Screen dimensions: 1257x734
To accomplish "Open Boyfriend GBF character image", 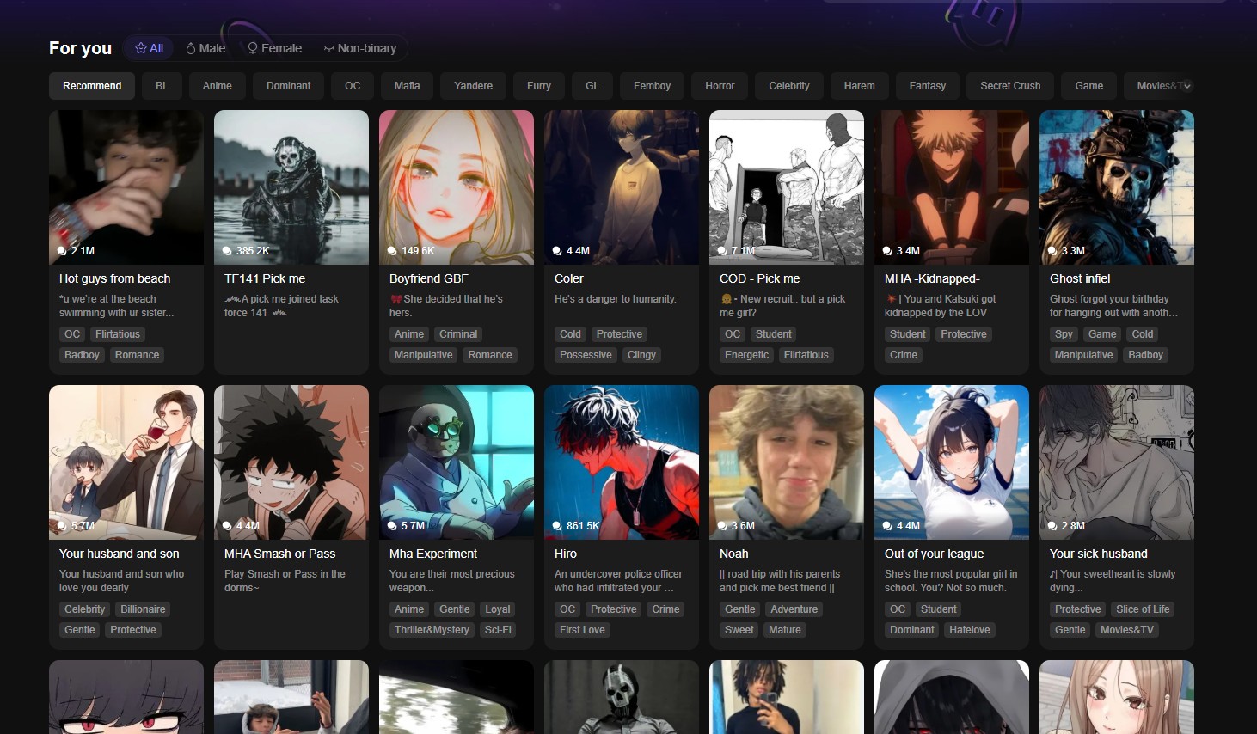I will (x=457, y=187).
